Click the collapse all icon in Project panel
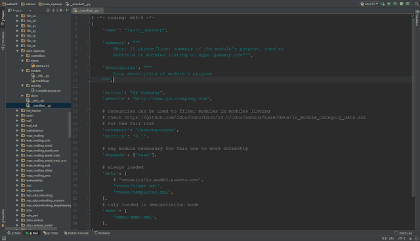The width and height of the screenshot is (420, 241). [53, 10]
